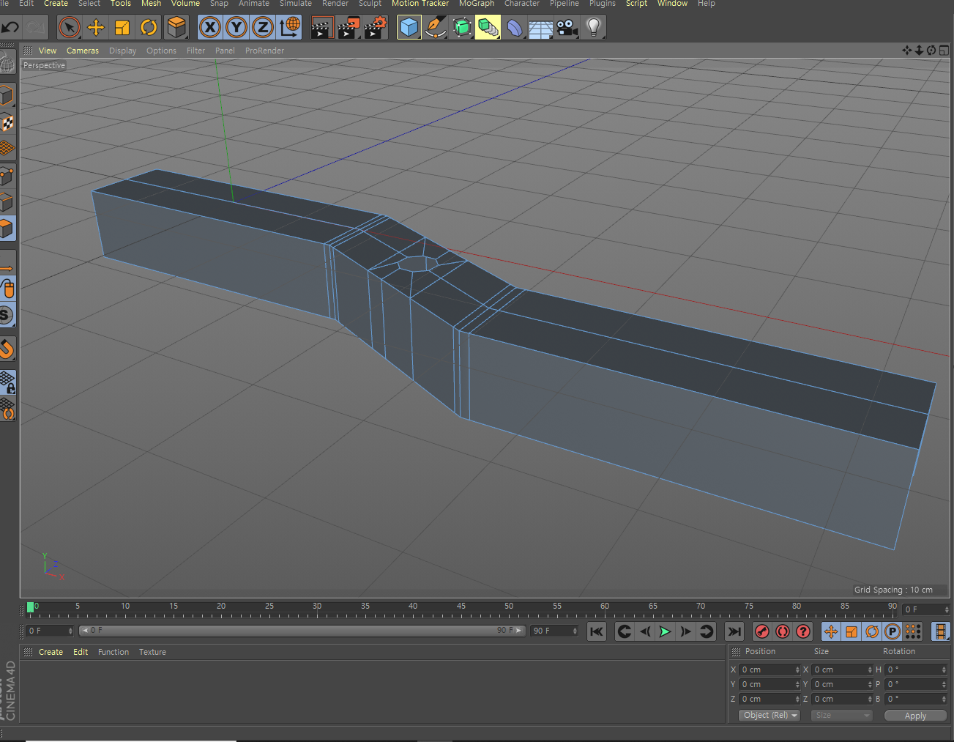Open the Create menu in menu bar
The image size is (954, 742).
[x=56, y=4]
